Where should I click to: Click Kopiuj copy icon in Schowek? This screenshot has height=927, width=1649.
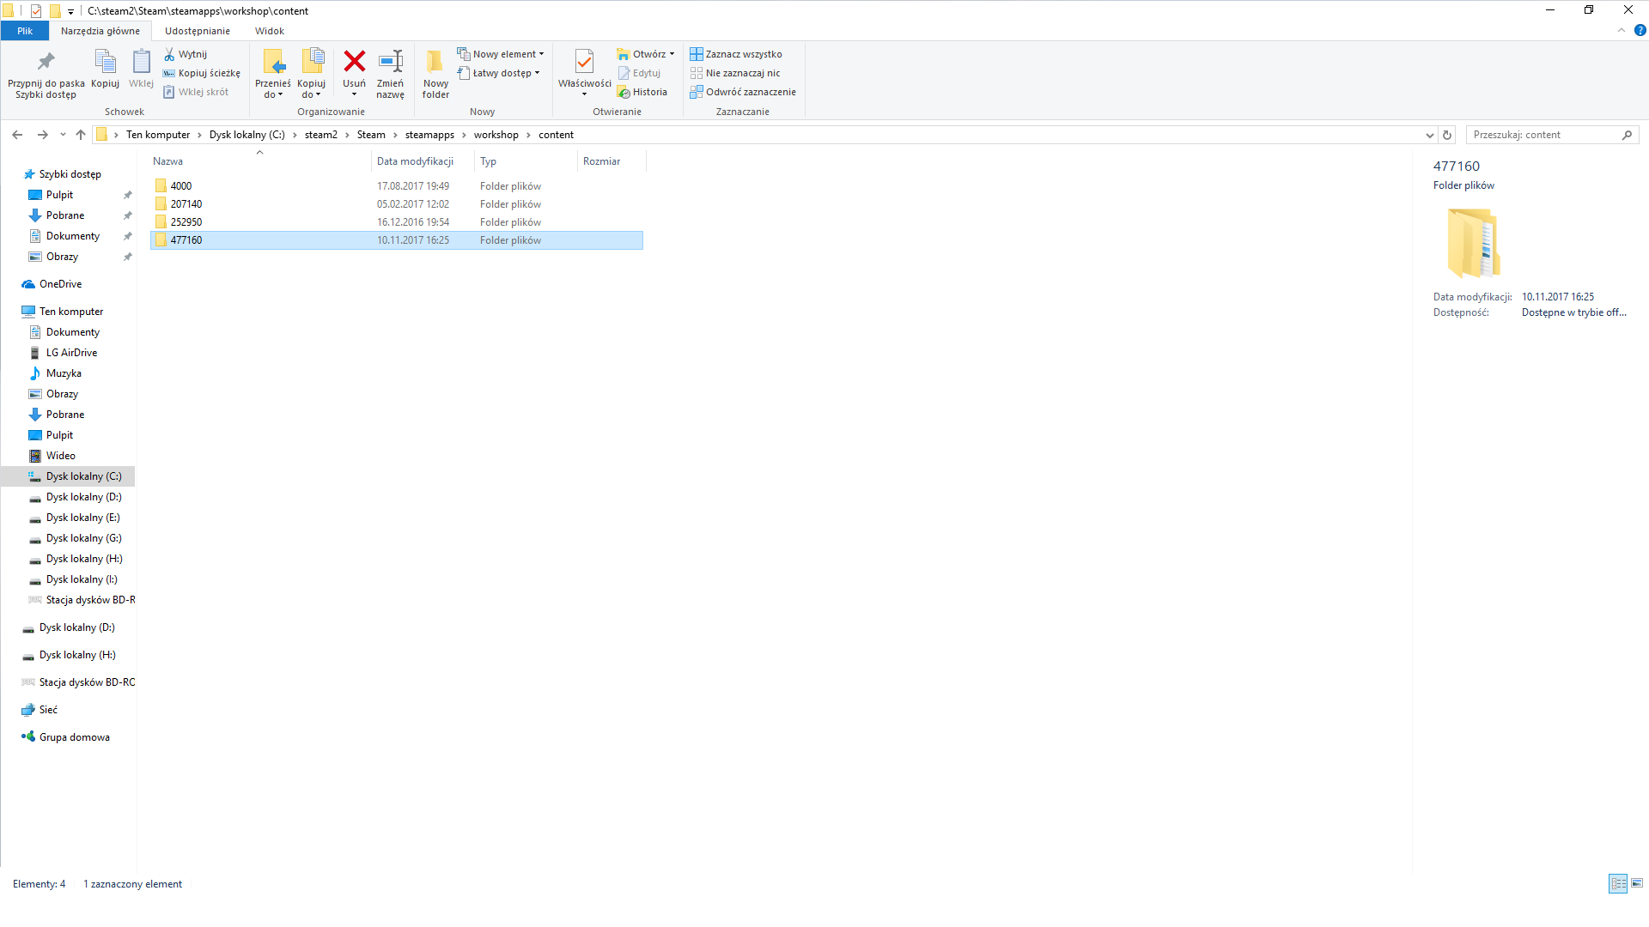click(x=105, y=63)
